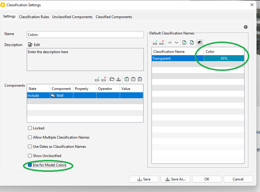Click the Component column header

(62, 89)
